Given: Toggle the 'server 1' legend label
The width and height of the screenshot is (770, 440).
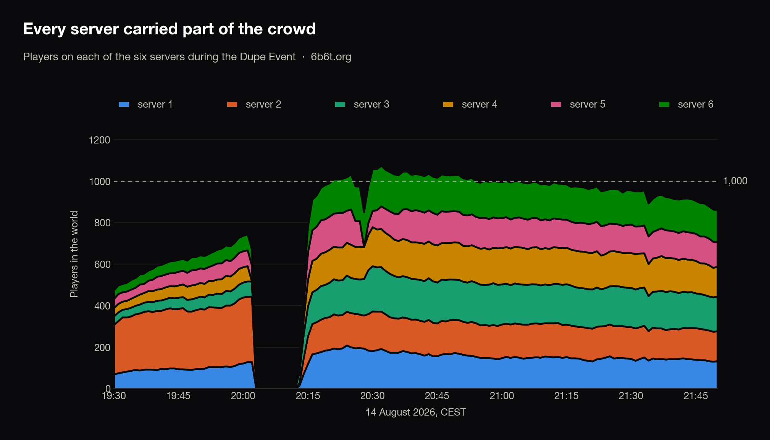Looking at the screenshot, I should pos(155,104).
